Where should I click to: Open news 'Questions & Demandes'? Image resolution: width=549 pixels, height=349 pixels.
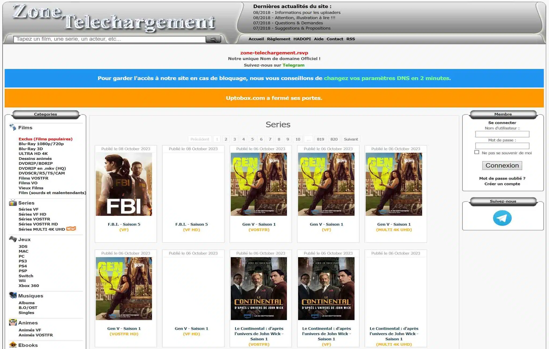299,23
